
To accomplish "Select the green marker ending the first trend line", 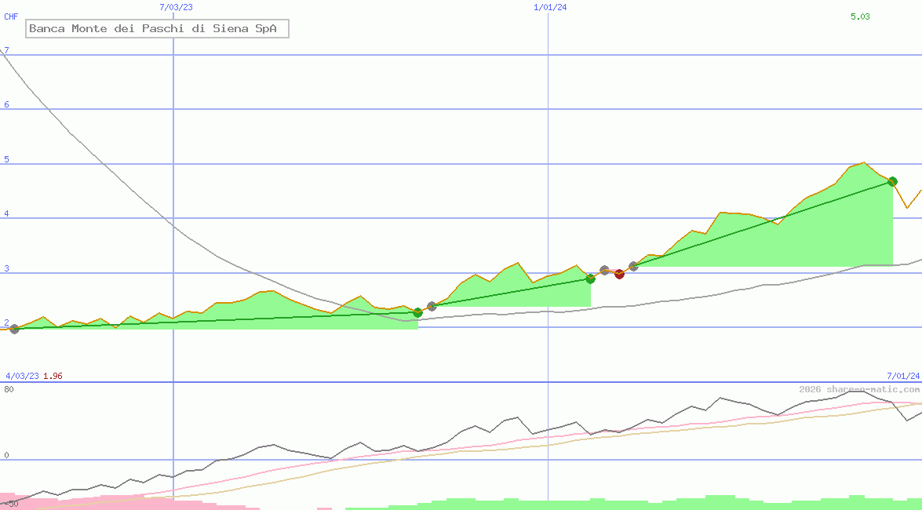I will click(417, 312).
